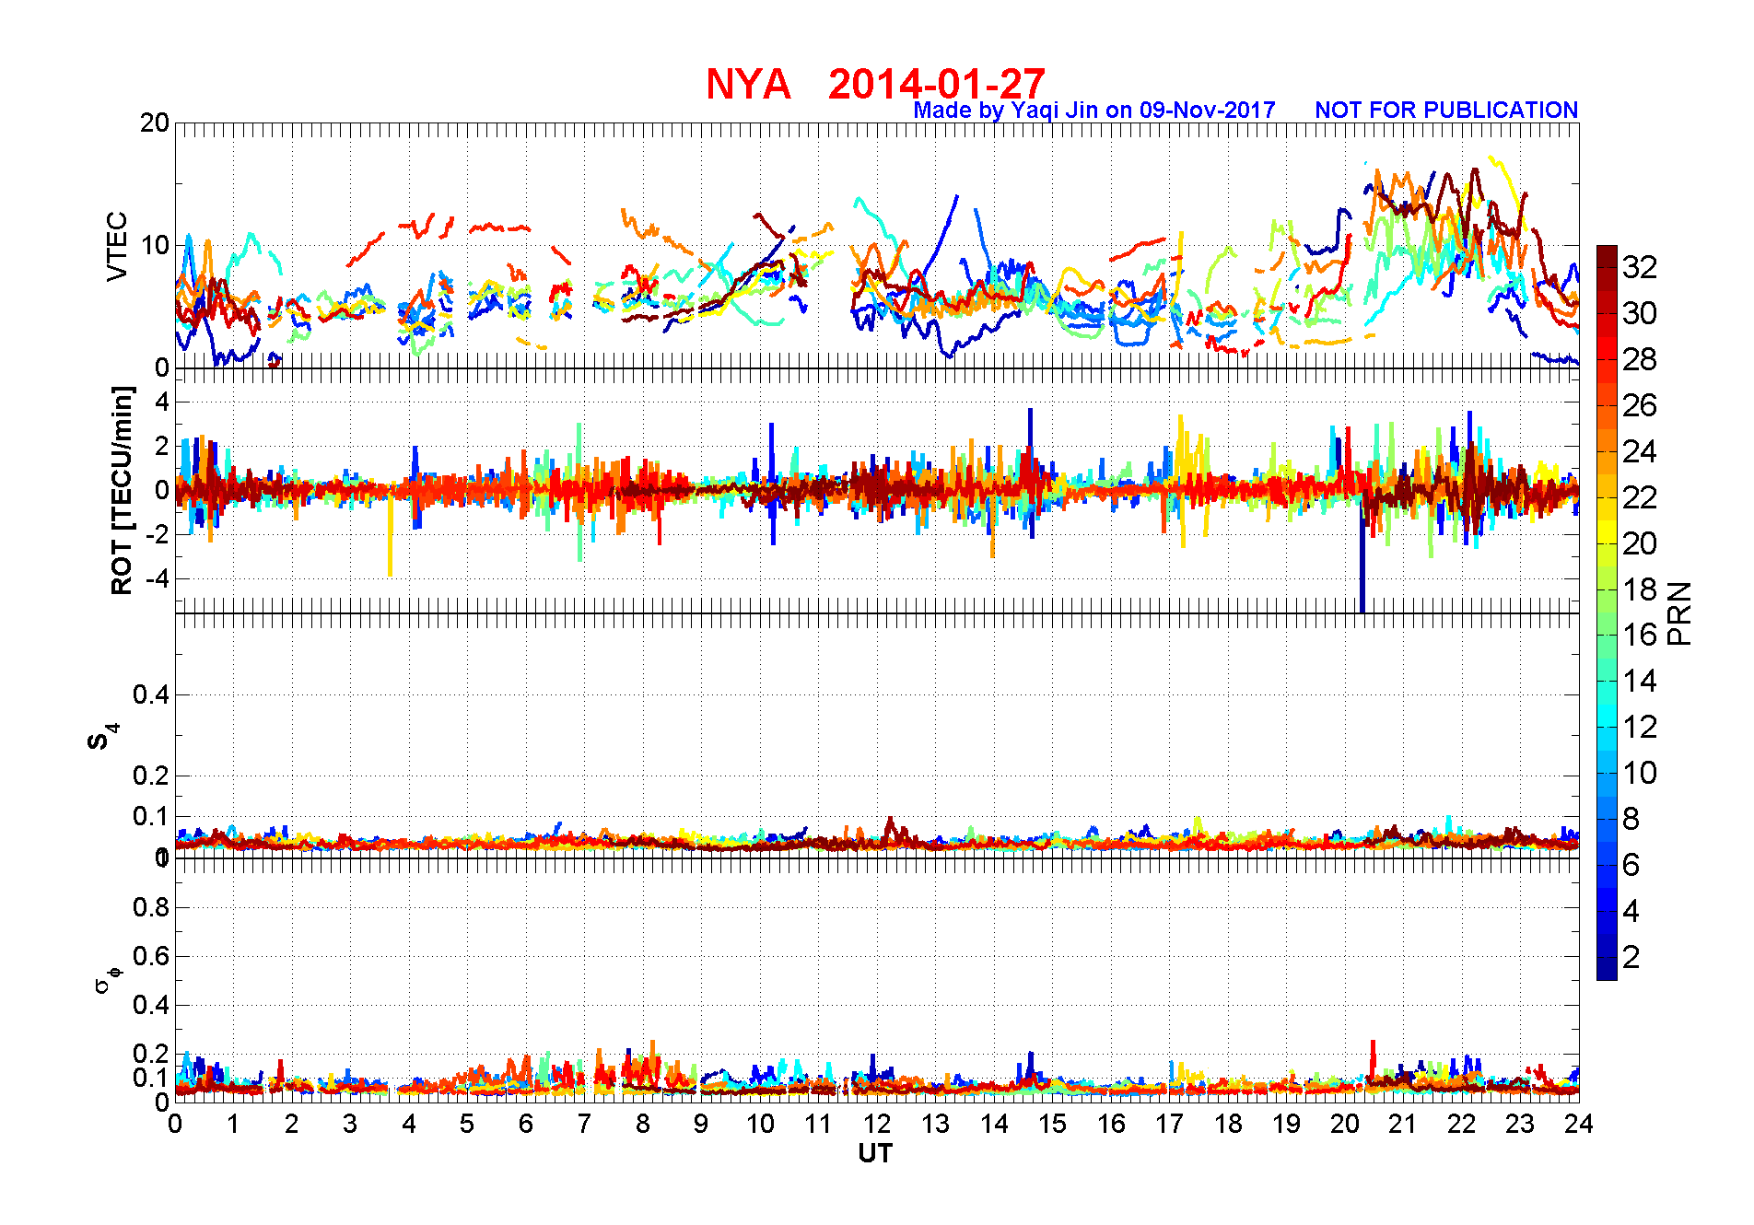Viewport: 1754px width, 1225px height.
Task: Click the x-axis tick label 9
Action: pos(701,1124)
